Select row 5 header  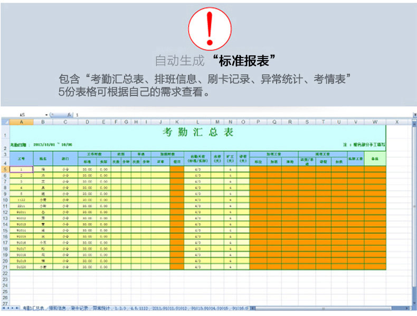tap(5, 169)
